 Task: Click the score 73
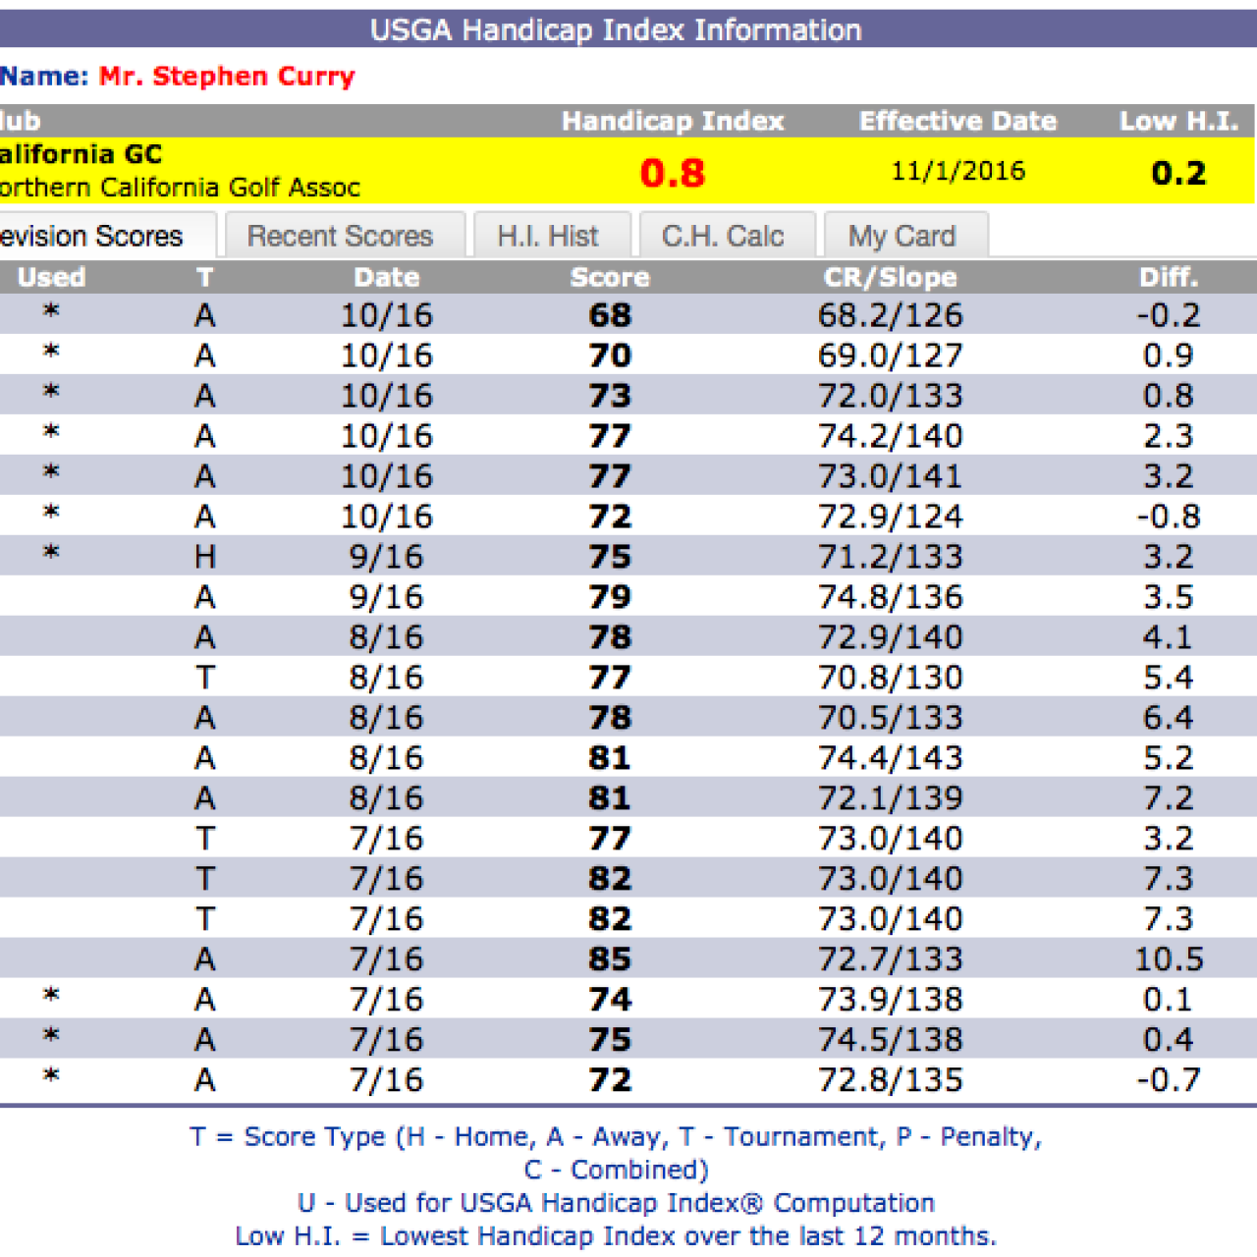coord(610,396)
